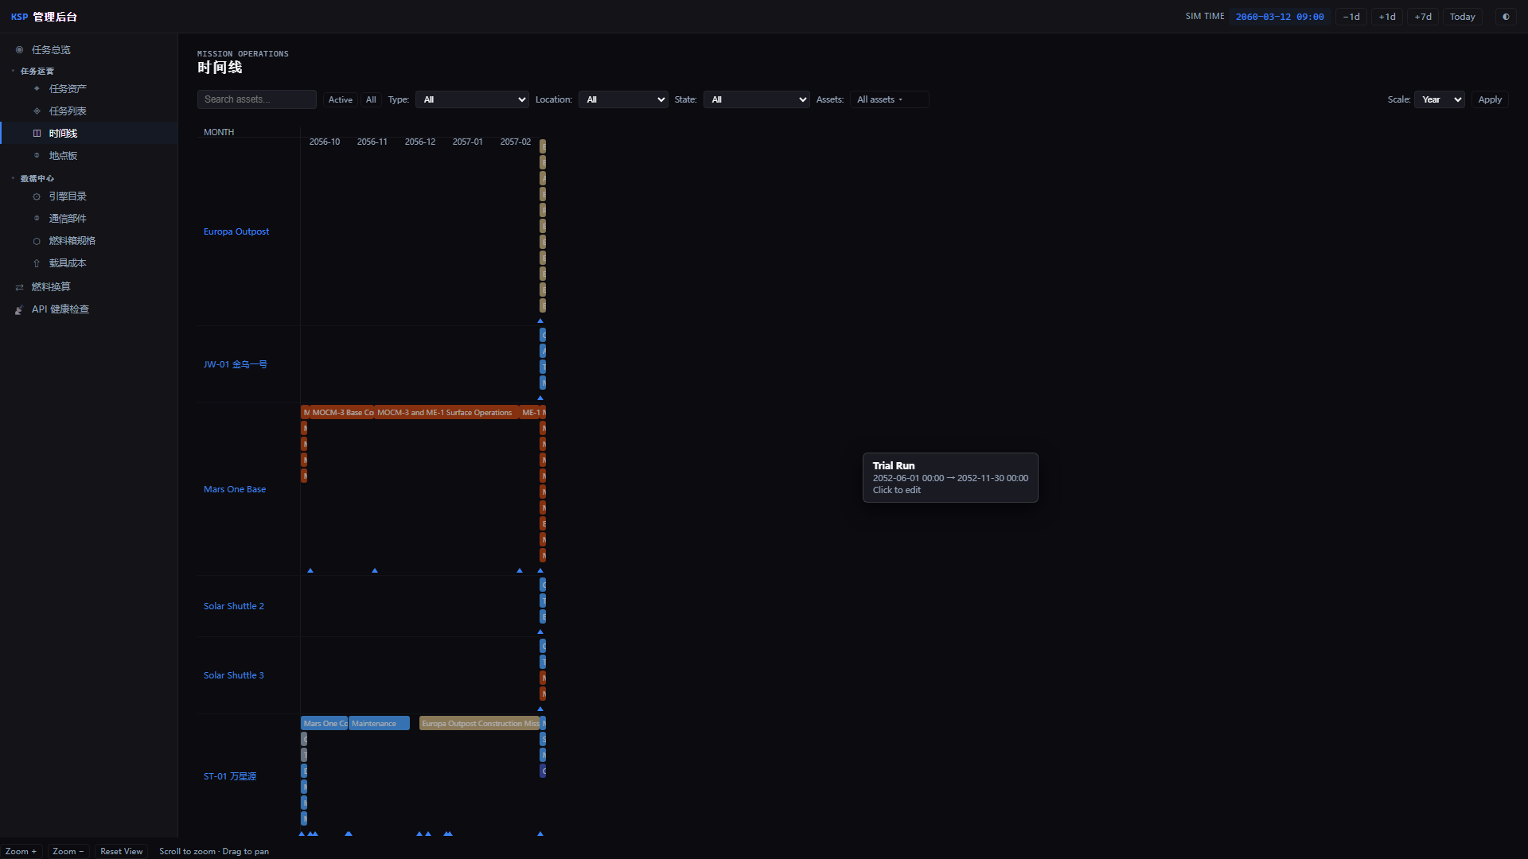This screenshot has width=1528, height=859.
Task: Toggle the dark/light theme icon
Action: (1506, 17)
